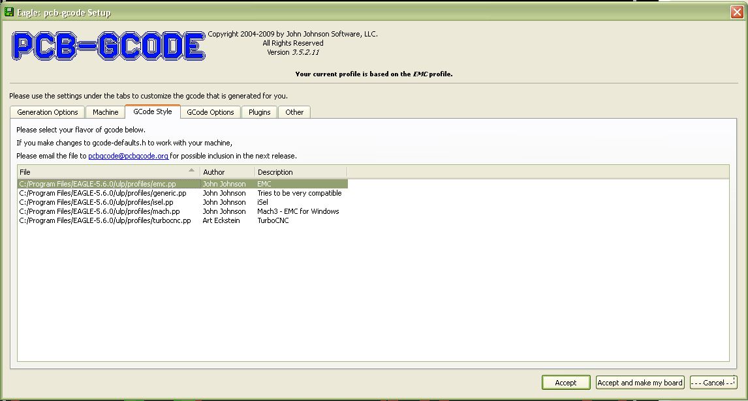Click the Eagle app icon in title bar
This screenshot has width=748, height=401.
point(9,12)
